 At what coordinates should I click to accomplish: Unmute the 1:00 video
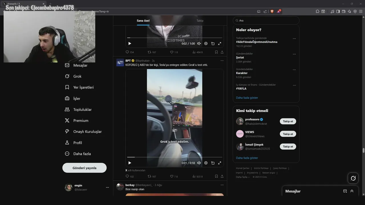click(x=199, y=44)
